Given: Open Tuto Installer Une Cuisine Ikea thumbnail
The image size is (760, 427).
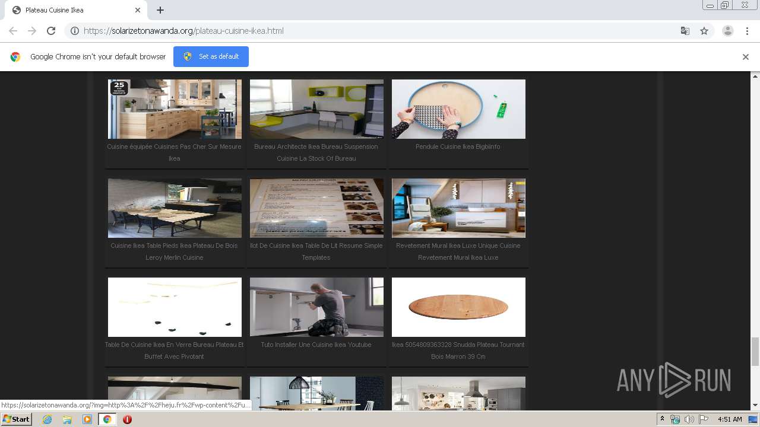Looking at the screenshot, I should point(316,307).
